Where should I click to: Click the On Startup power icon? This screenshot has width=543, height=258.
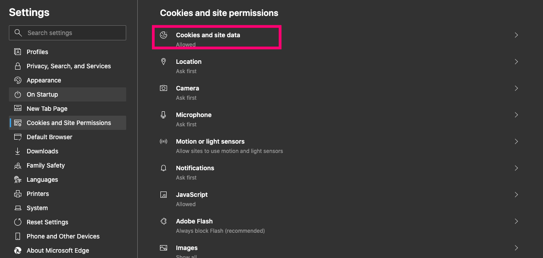(x=18, y=94)
